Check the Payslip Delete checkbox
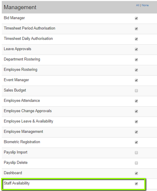This screenshot has height=191, width=157. click(136, 163)
